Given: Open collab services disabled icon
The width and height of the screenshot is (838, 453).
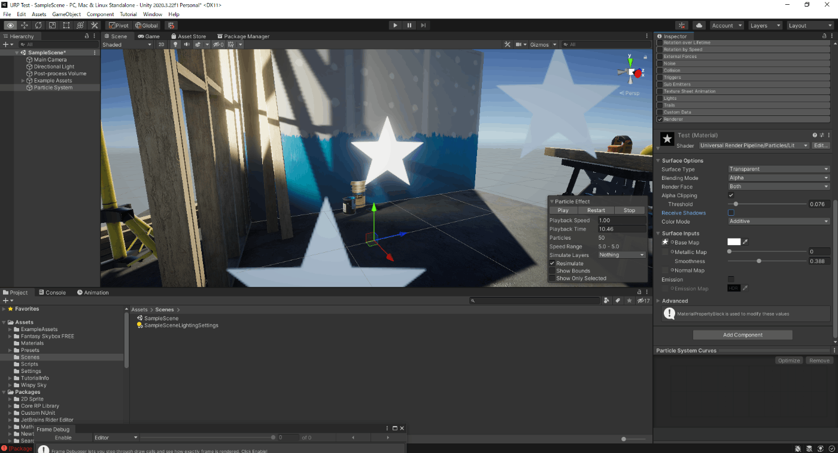Looking at the screenshot, I should pos(682,25).
